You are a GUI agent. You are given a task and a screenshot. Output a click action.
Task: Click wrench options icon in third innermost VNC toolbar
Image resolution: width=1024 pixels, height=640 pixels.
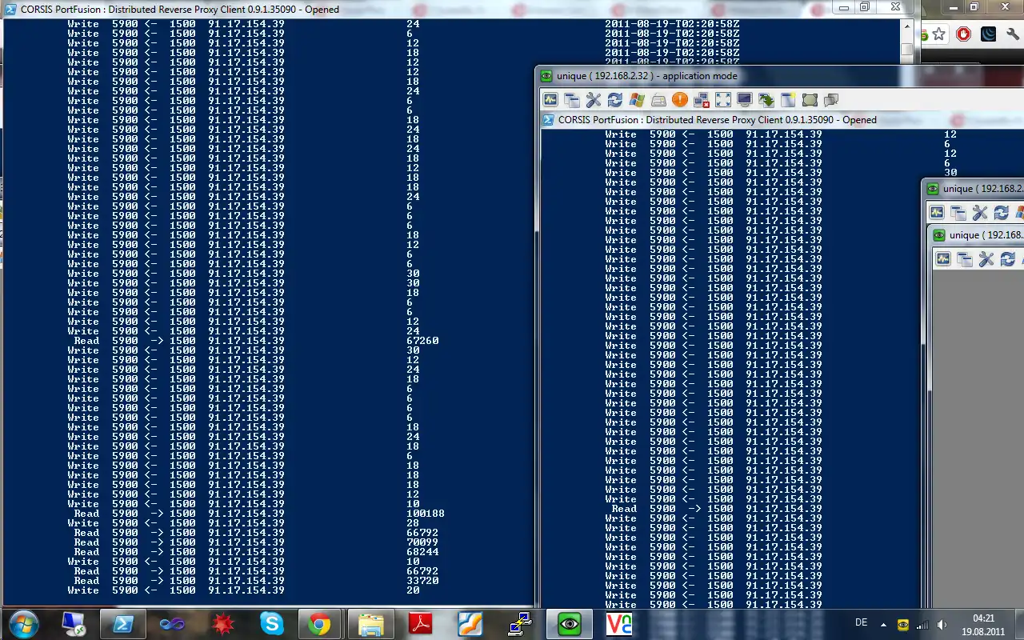[x=986, y=259]
